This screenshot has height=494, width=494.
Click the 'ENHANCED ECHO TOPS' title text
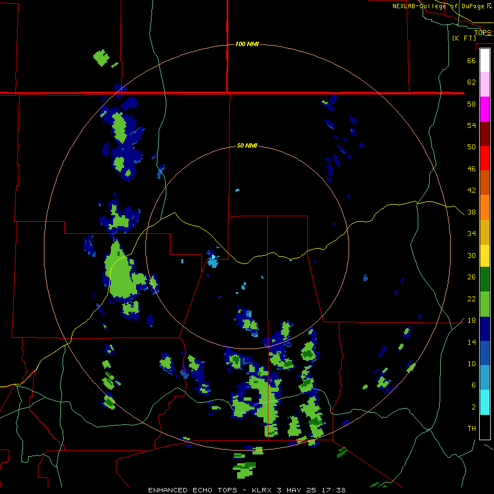[x=193, y=490]
